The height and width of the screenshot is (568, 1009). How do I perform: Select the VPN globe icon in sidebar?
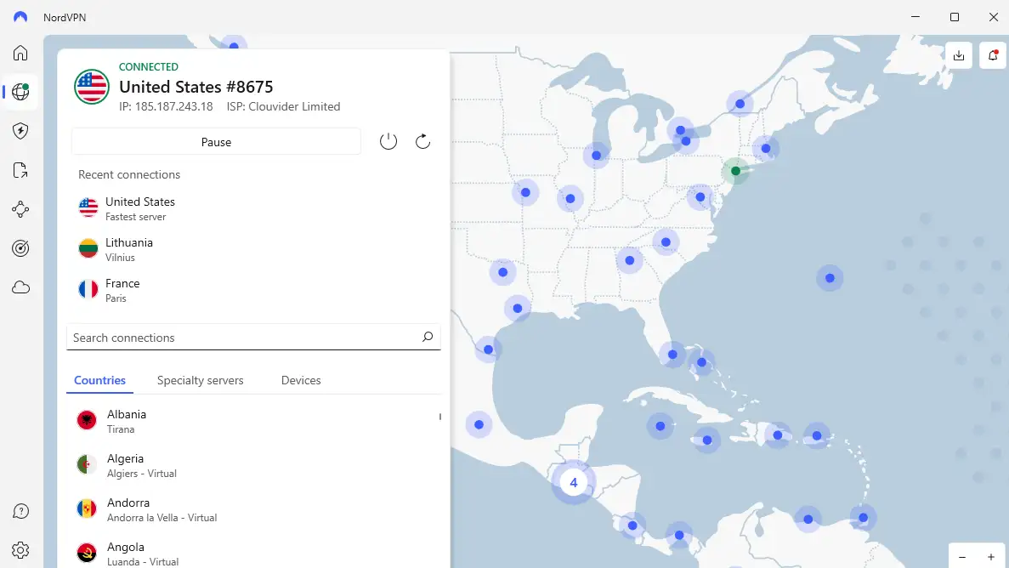(x=20, y=92)
